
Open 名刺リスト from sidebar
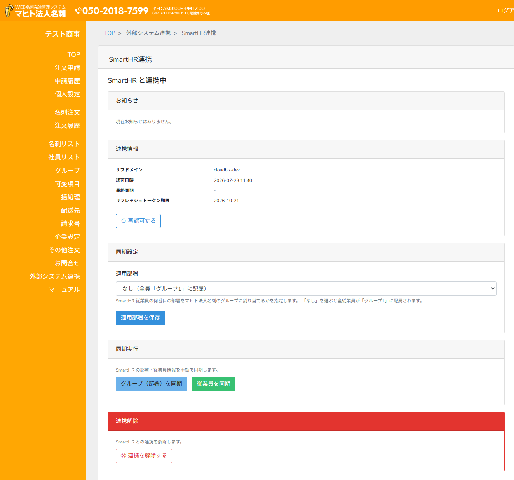click(x=64, y=144)
